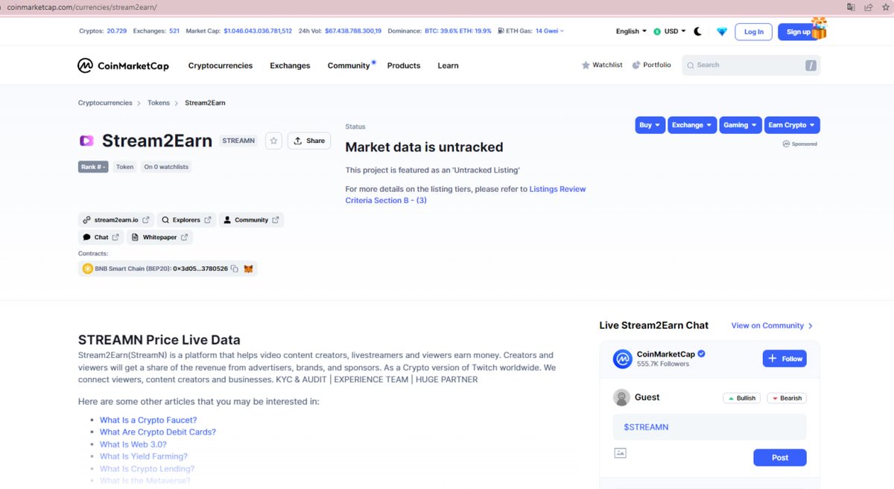Click the Log In button
The image size is (894, 489).
coord(753,31)
